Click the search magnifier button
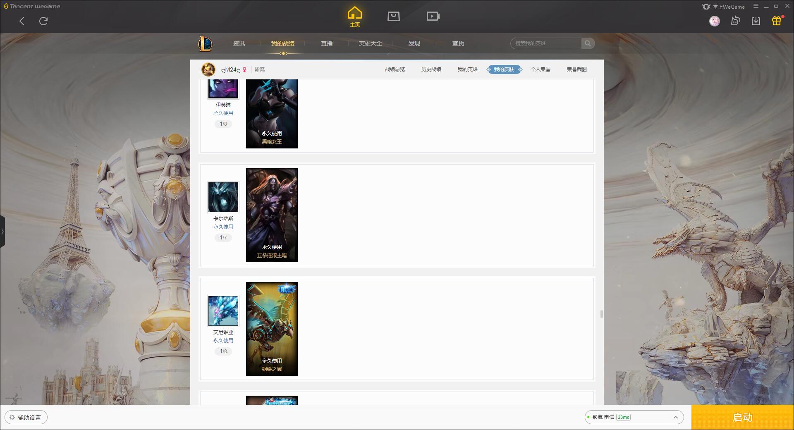This screenshot has height=430, width=794. [588, 43]
